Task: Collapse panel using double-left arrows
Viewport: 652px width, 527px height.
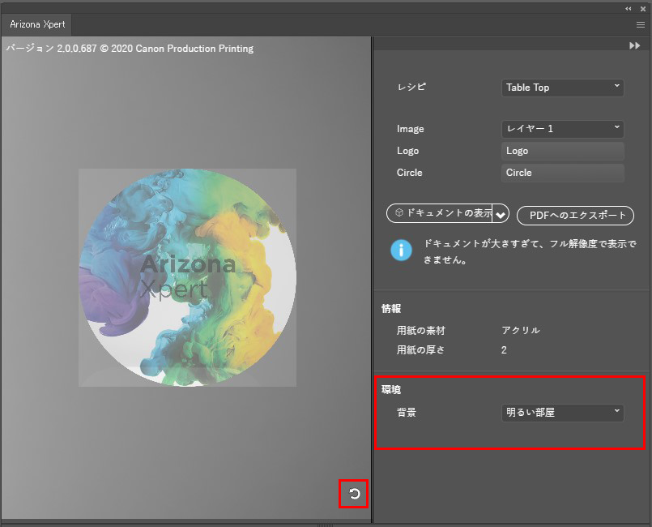Action: tap(629, 8)
